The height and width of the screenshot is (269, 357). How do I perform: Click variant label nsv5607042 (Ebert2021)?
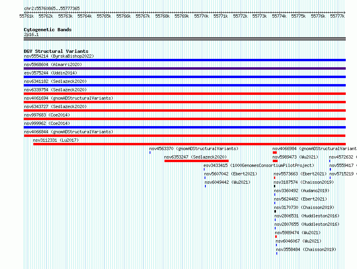tap(231, 174)
